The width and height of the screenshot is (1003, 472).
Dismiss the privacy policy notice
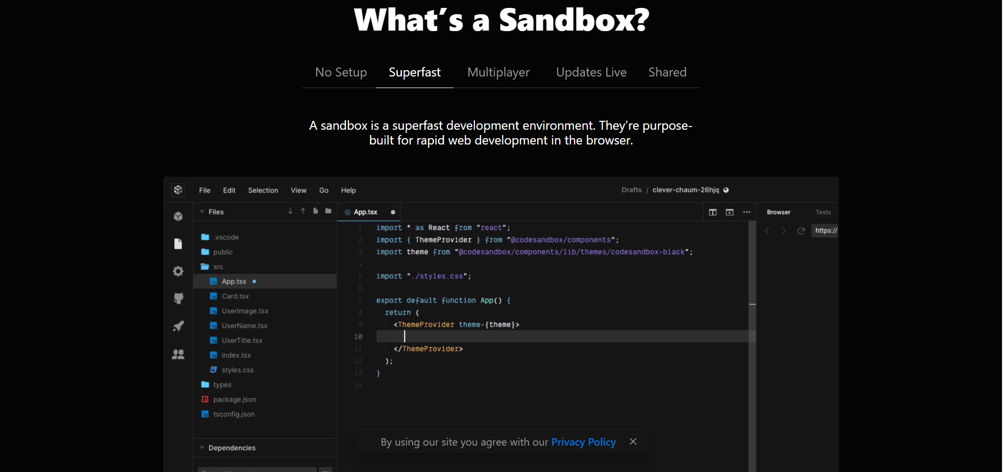tap(633, 441)
